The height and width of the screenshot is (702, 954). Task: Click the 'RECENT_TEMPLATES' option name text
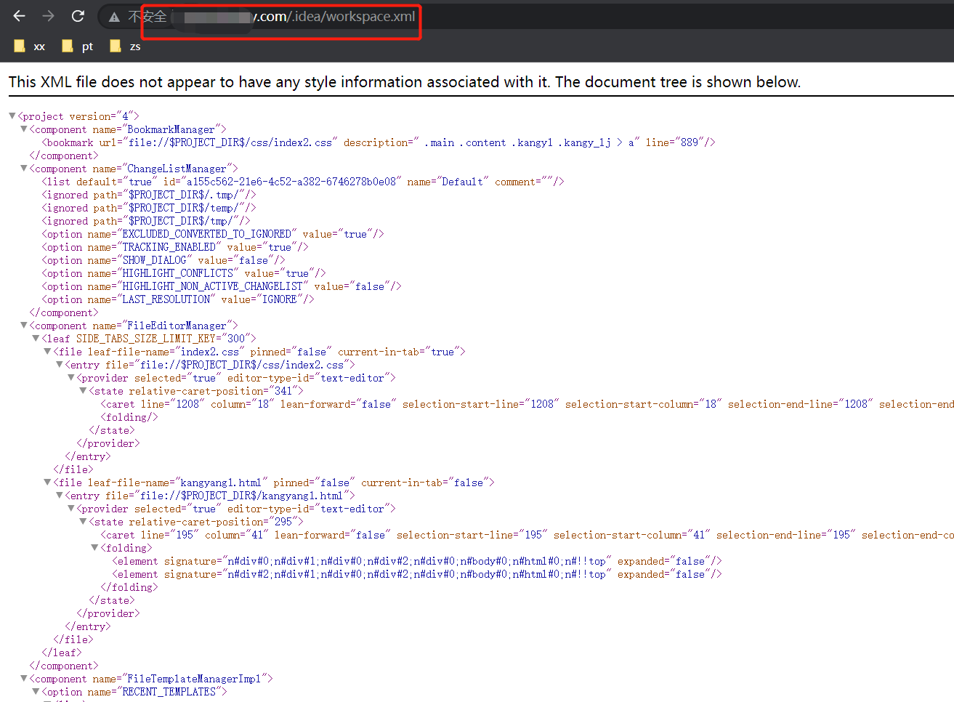169,692
